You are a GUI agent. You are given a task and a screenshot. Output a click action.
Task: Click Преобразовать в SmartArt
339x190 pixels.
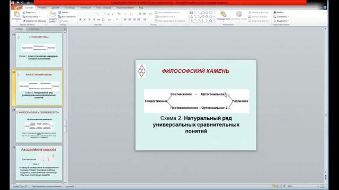171,21
